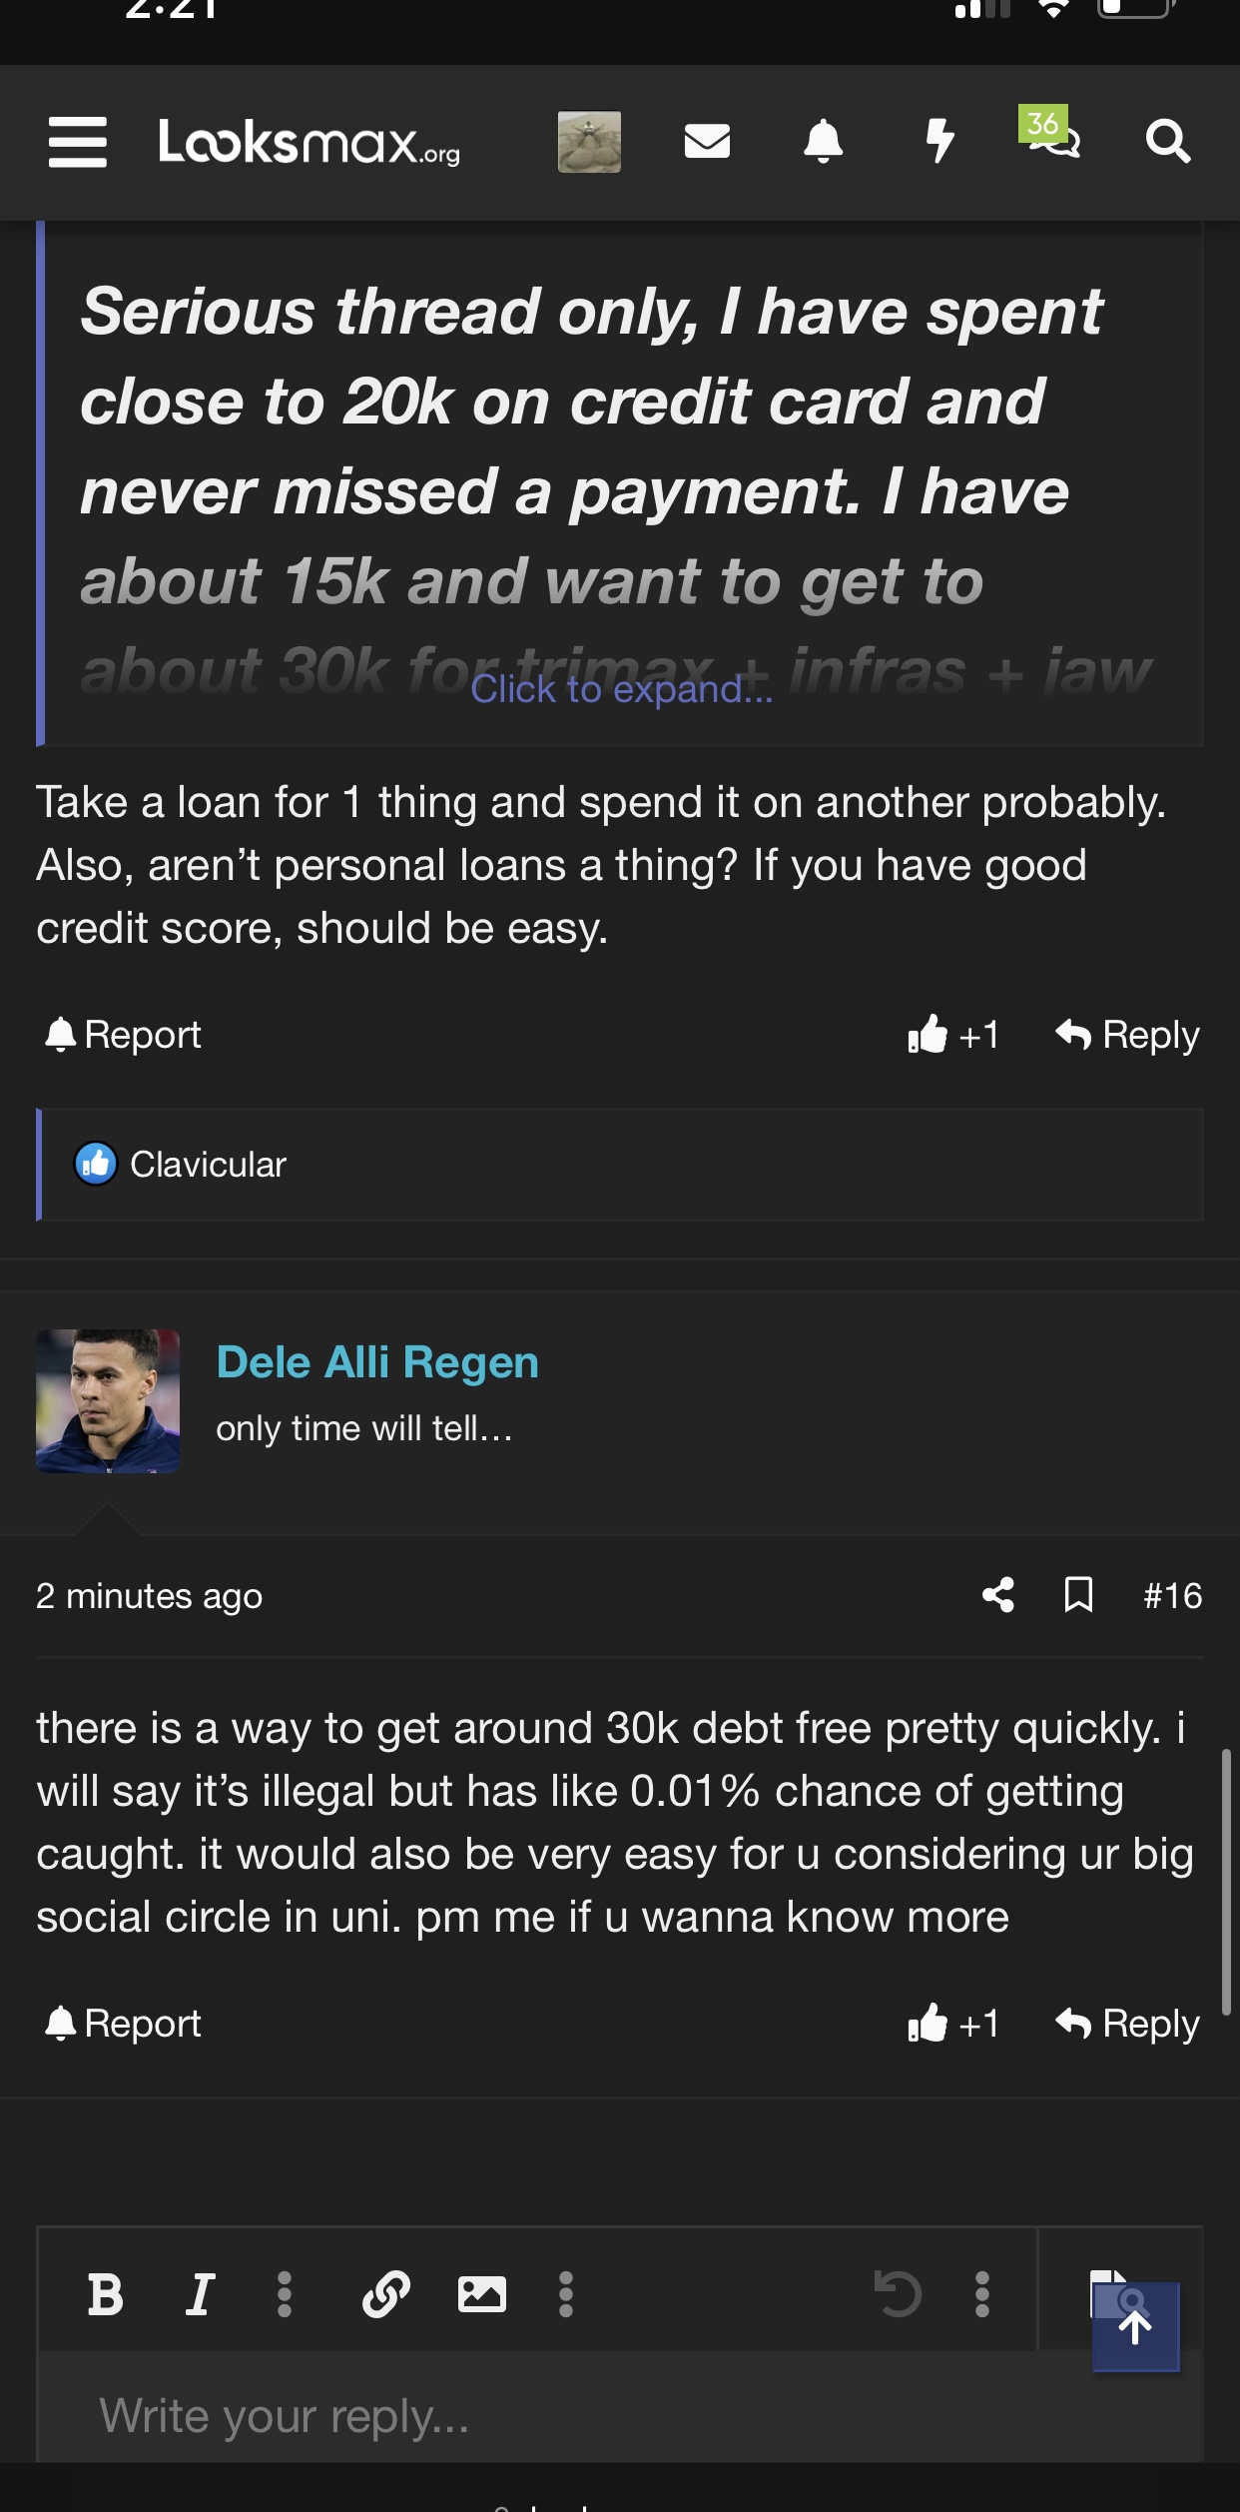Tap the lightning bolt what's new icon

click(x=938, y=141)
